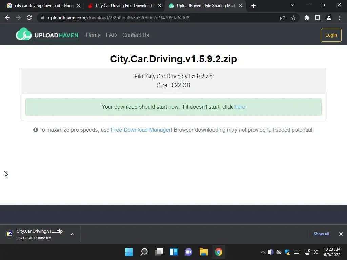This screenshot has height=260, width=347.
Task: Switch to City Car Driving Free Download tab
Action: pyautogui.click(x=124, y=6)
